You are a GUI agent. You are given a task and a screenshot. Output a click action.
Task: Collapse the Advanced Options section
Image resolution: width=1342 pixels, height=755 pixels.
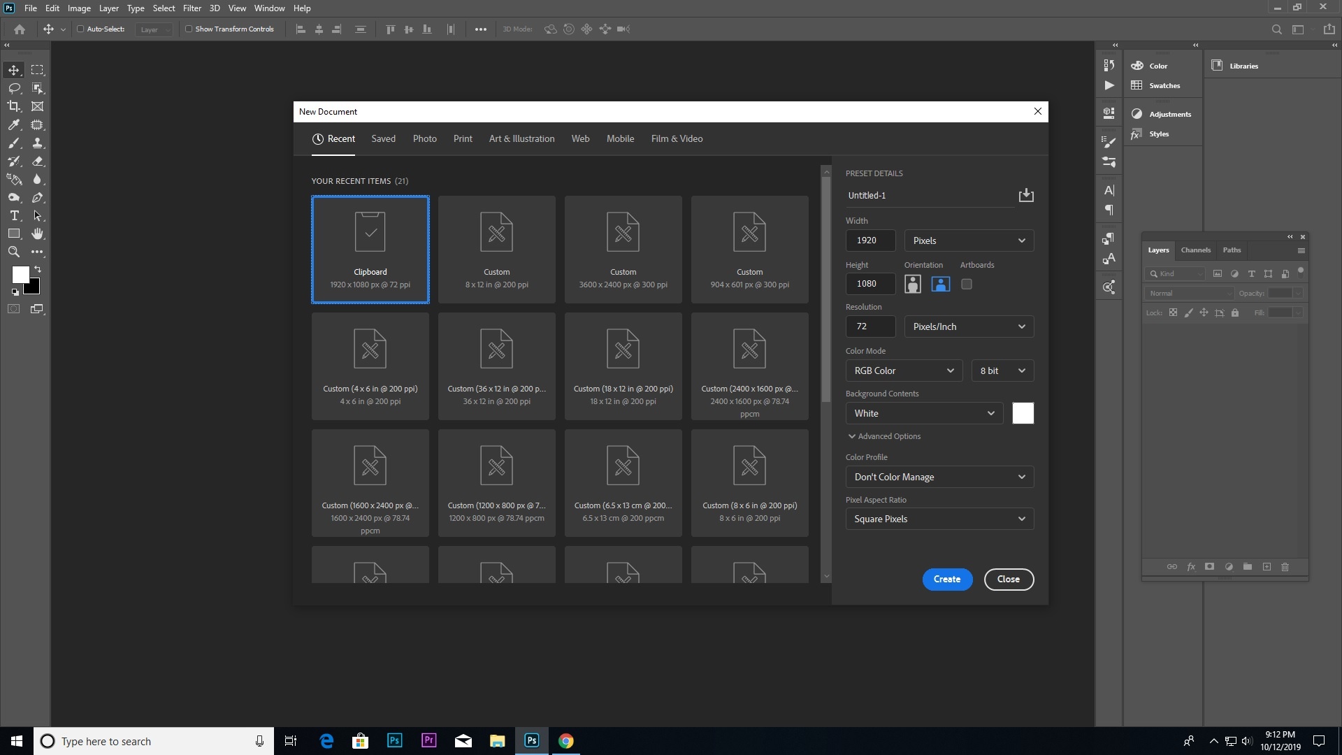point(884,436)
